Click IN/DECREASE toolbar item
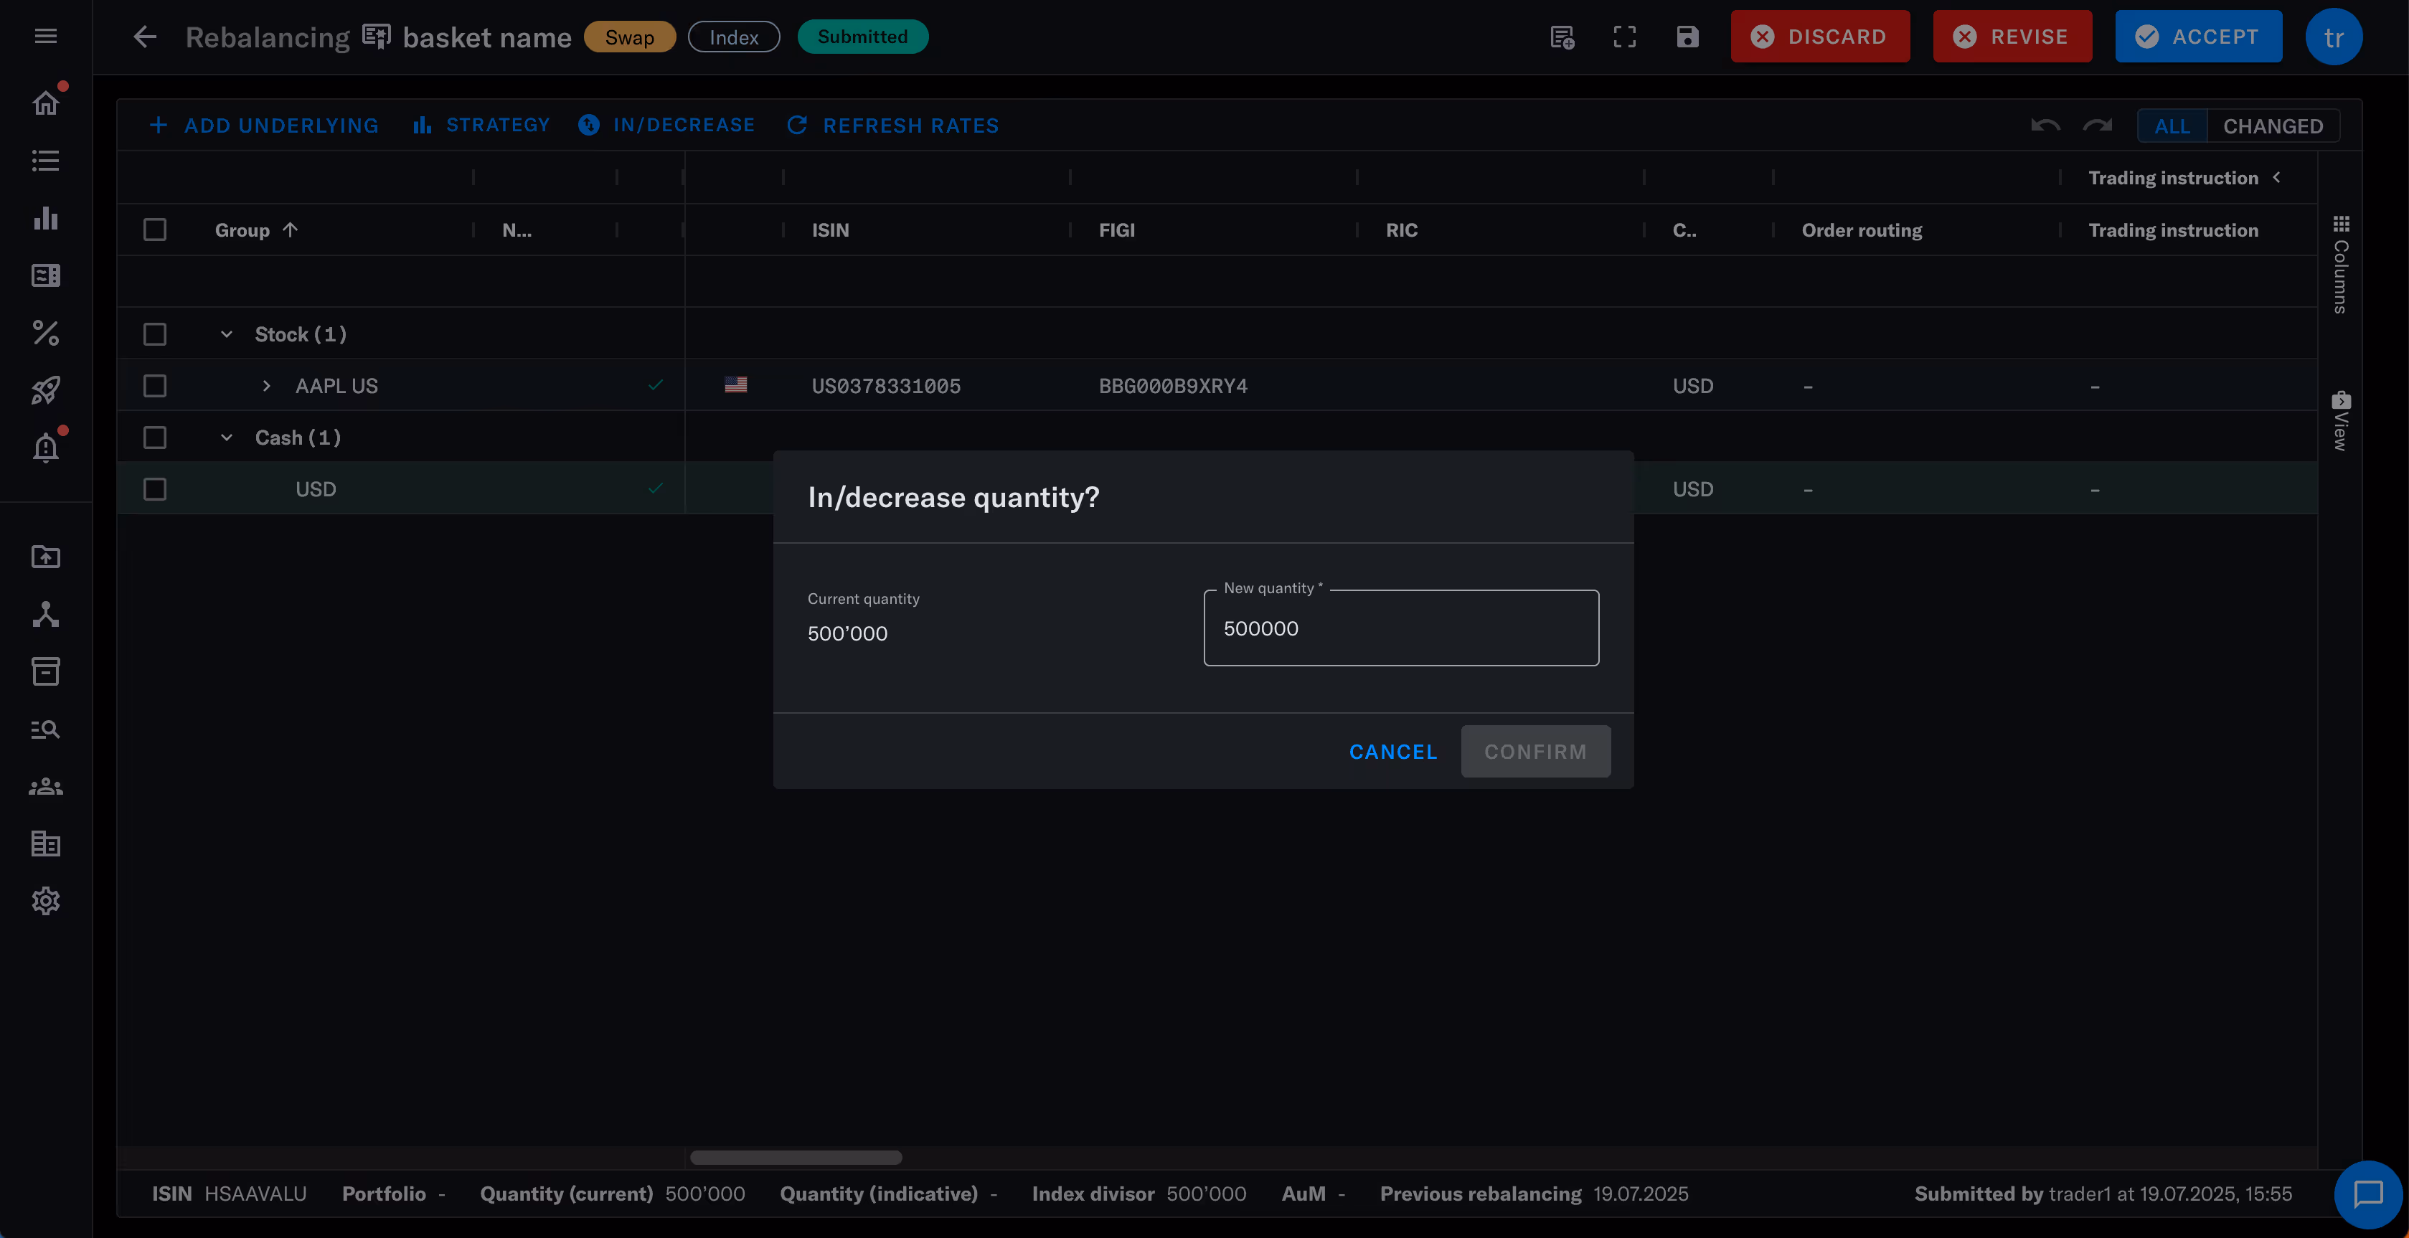Viewport: 2409px width, 1238px height. pyautogui.click(x=666, y=126)
